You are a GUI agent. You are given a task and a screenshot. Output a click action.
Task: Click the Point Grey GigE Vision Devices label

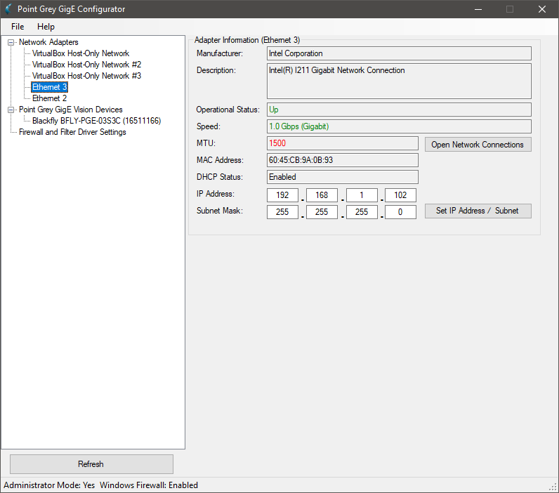pos(71,110)
